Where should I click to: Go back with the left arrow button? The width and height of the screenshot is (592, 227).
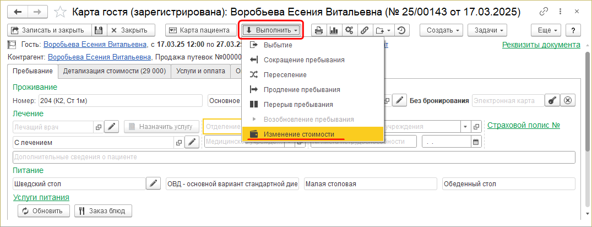18,12
